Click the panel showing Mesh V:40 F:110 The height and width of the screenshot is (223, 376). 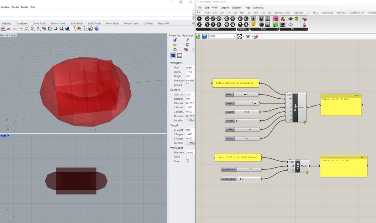pyautogui.click(x=342, y=105)
